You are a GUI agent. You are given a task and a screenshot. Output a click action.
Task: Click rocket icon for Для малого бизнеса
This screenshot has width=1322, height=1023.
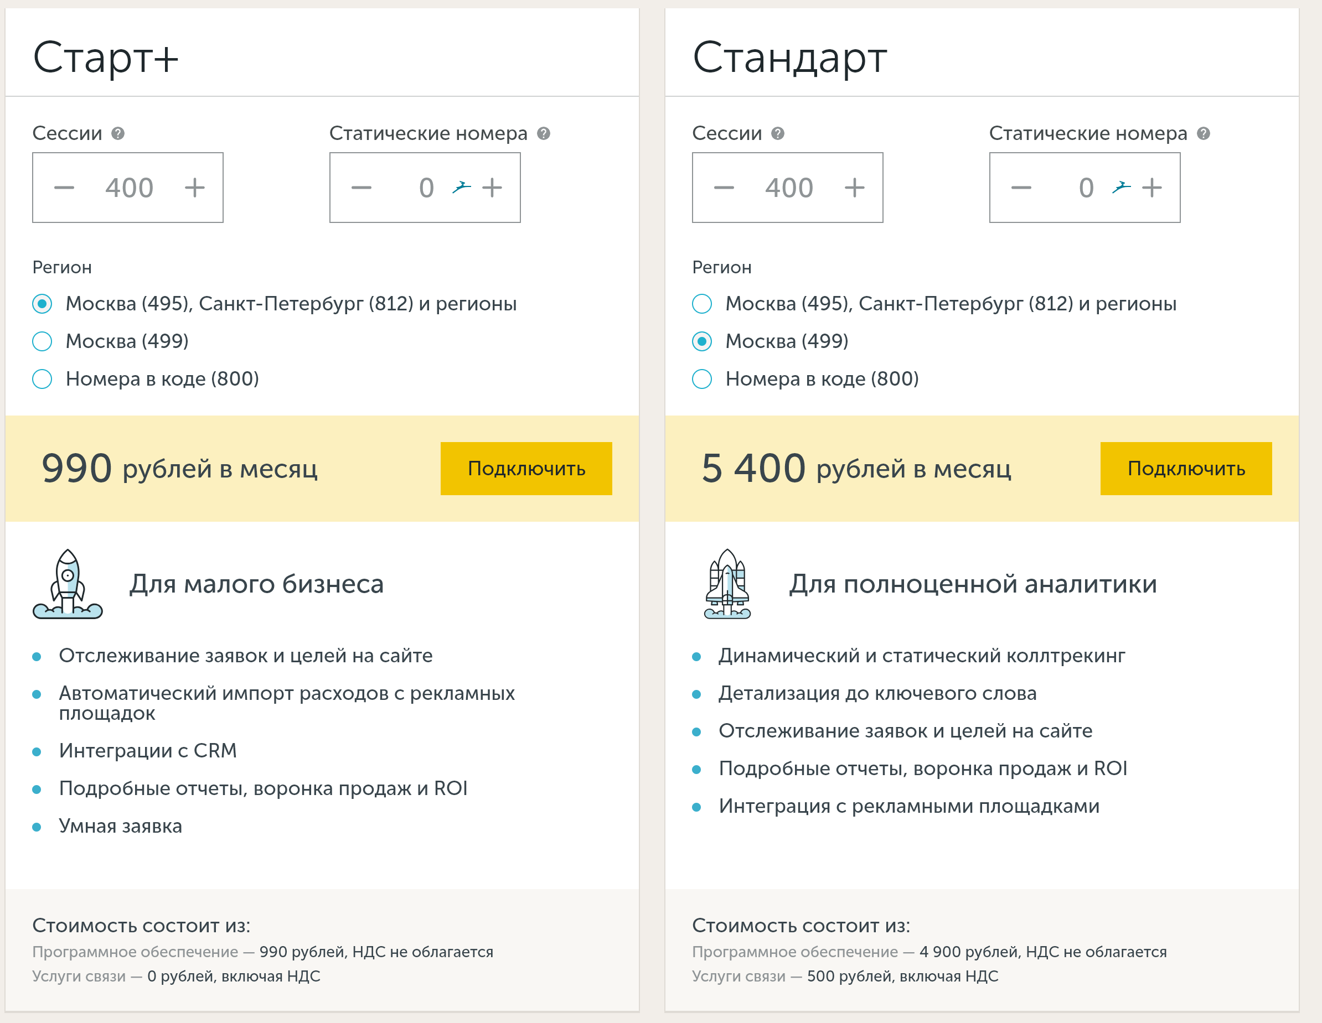click(68, 584)
